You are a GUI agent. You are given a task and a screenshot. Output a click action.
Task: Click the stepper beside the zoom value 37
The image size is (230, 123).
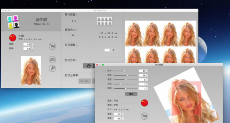click(147, 71)
